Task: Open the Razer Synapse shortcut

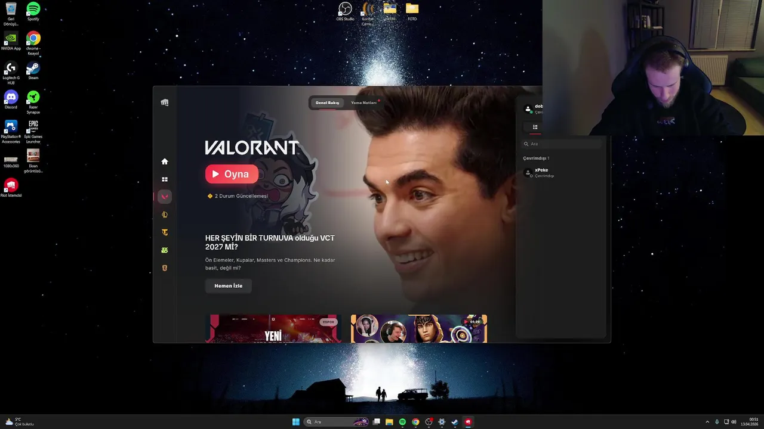Action: pos(33,102)
